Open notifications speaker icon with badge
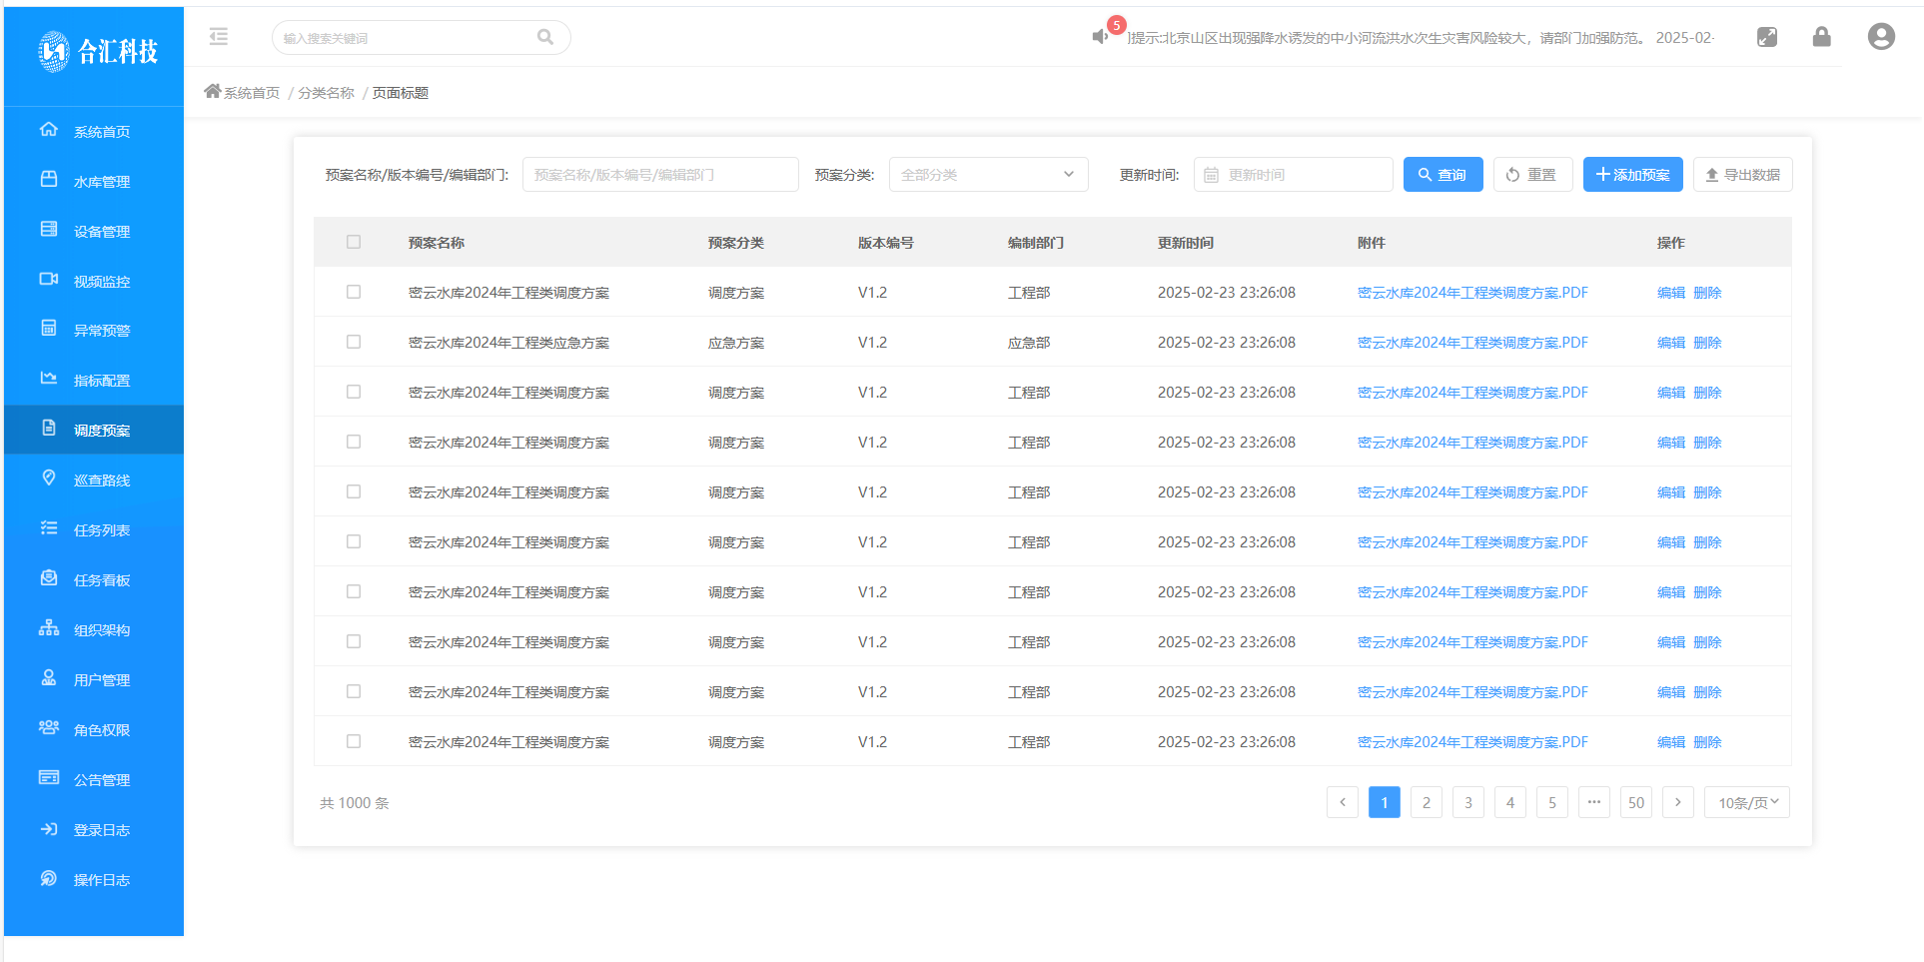The image size is (1924, 962). pos(1101,36)
